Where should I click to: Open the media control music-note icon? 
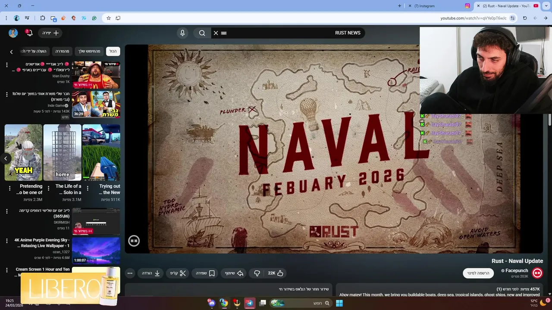tap(27, 18)
